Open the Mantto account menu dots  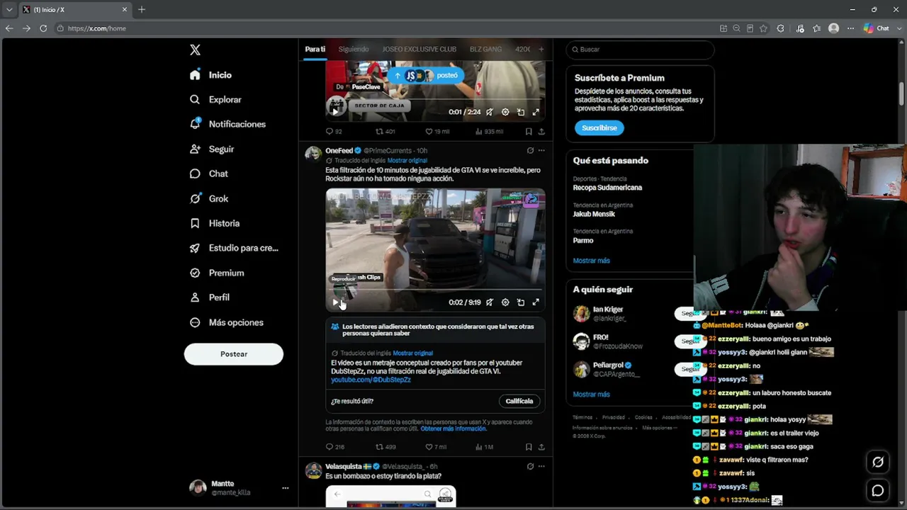[x=285, y=488]
